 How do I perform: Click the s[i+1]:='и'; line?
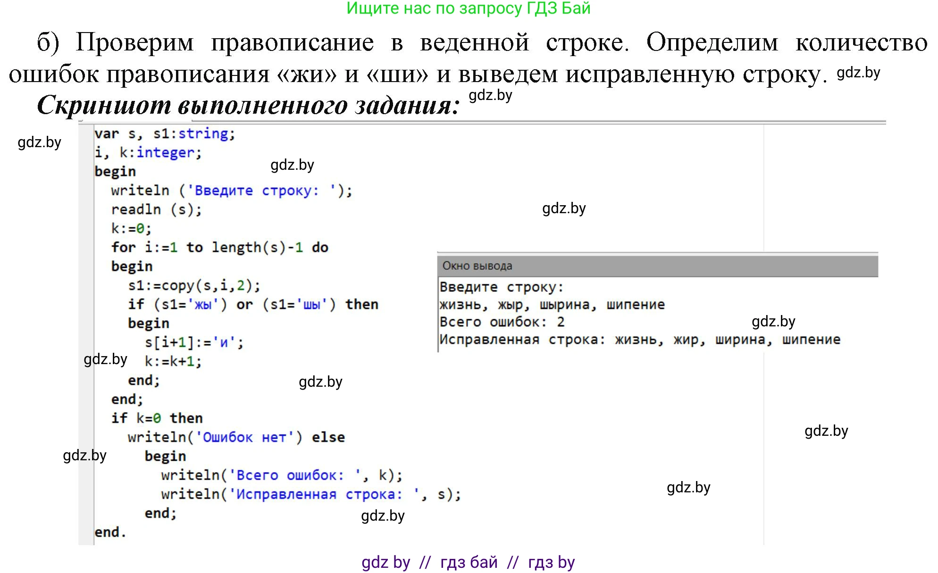194,343
